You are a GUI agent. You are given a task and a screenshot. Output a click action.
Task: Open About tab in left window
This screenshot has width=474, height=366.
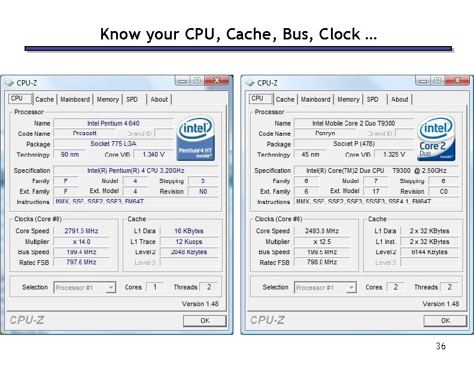tap(159, 99)
